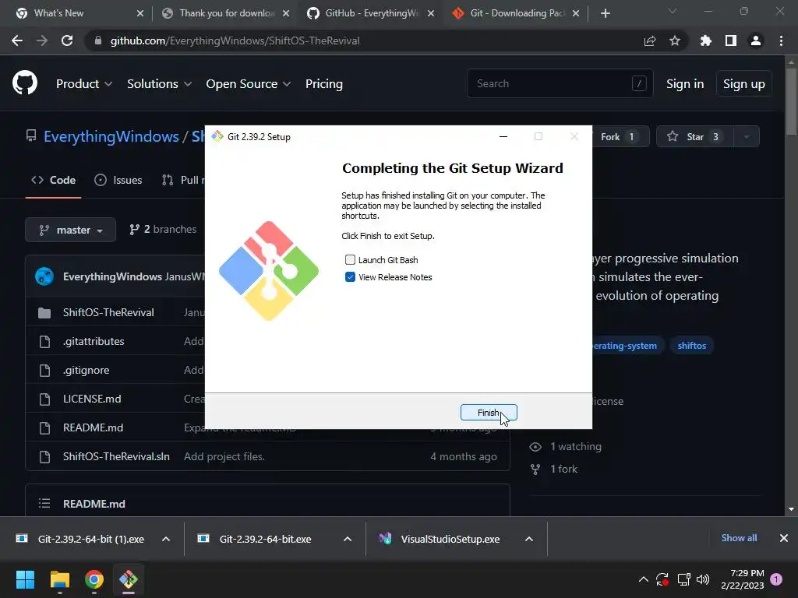This screenshot has height=598, width=798.
Task: Open the Pricing page
Action: click(x=323, y=84)
